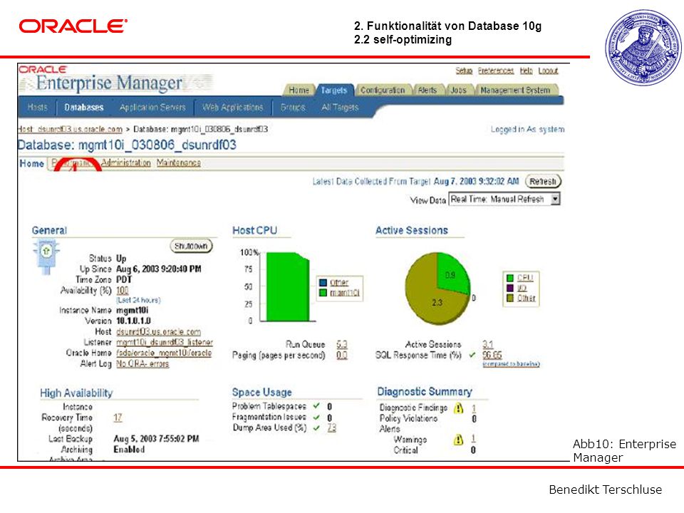Open the Availability 100 link
The image size is (684, 513).
point(123,291)
